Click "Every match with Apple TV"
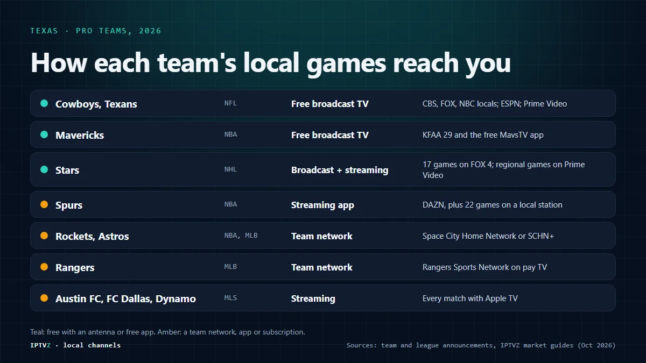 point(470,298)
